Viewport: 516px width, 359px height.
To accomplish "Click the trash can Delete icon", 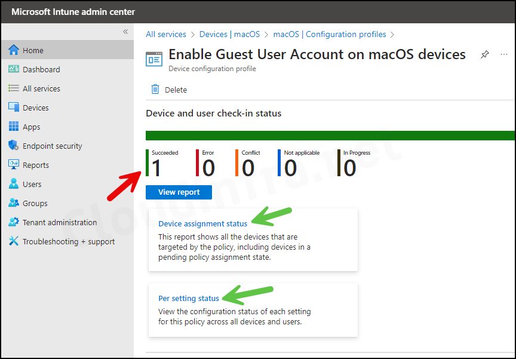I will tap(155, 89).
